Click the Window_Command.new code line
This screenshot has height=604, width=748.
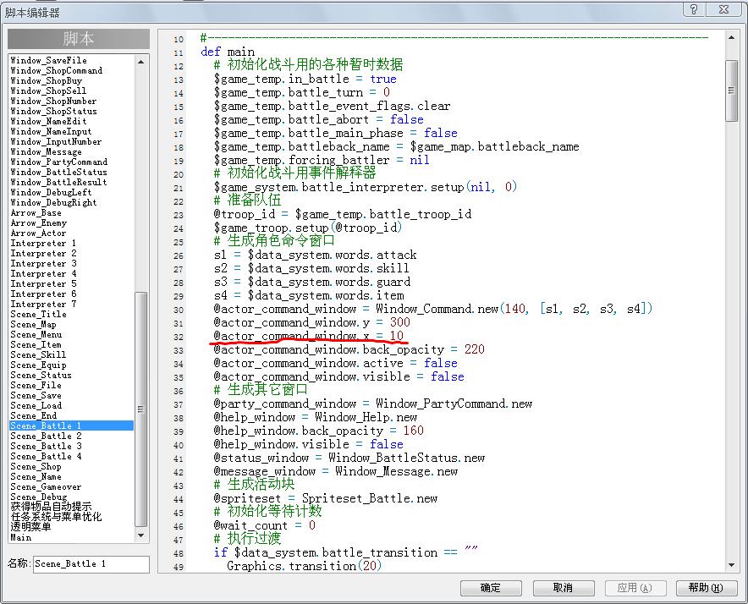tap(432, 309)
